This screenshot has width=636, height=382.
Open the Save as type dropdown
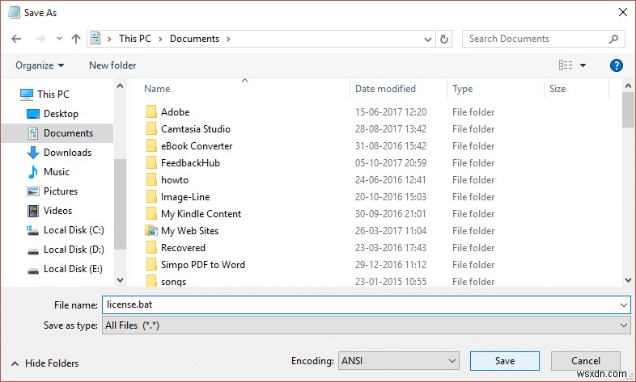pyautogui.click(x=367, y=325)
